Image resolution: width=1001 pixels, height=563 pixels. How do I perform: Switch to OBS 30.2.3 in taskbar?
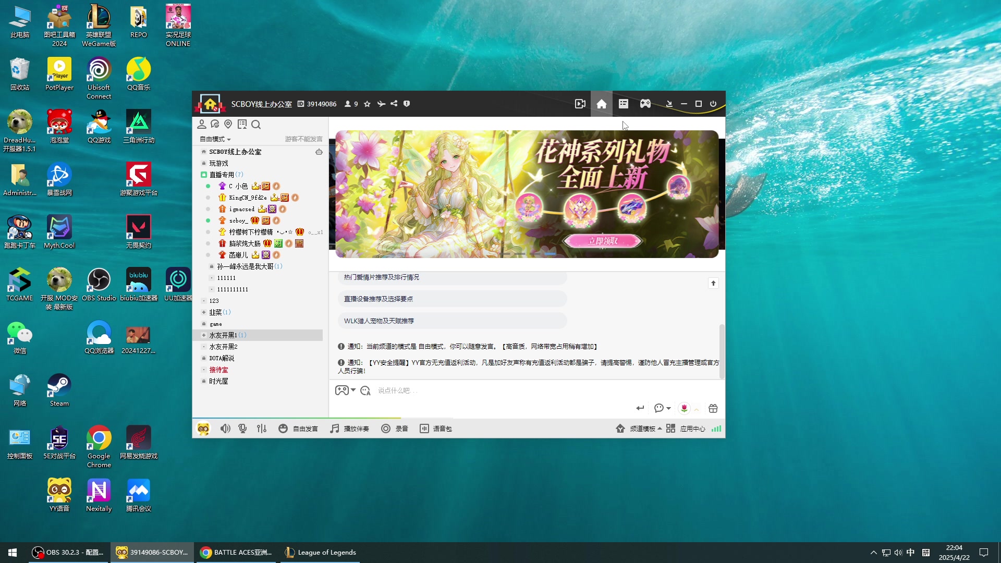click(x=68, y=553)
